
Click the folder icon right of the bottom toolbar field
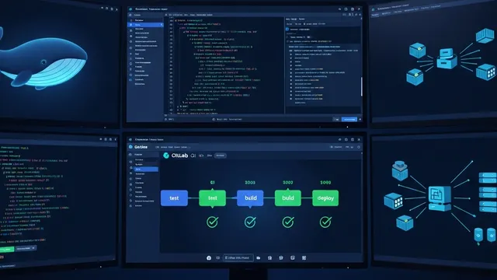pos(259,257)
